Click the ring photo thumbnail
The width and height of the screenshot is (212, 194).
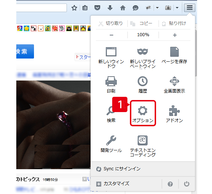click(53, 125)
